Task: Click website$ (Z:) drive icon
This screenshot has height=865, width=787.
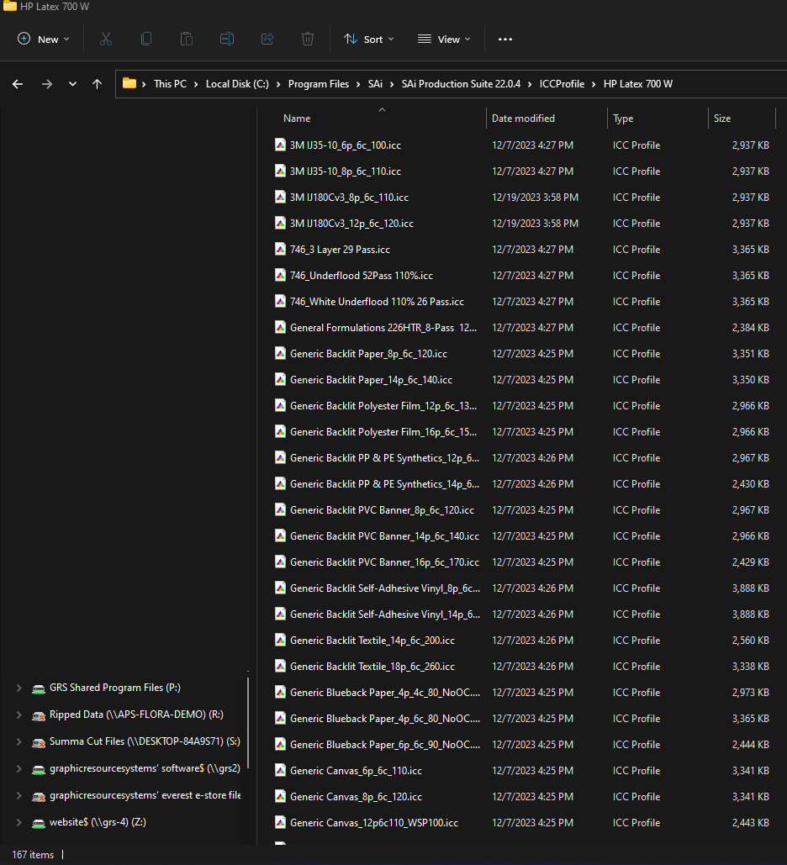Action: click(39, 824)
